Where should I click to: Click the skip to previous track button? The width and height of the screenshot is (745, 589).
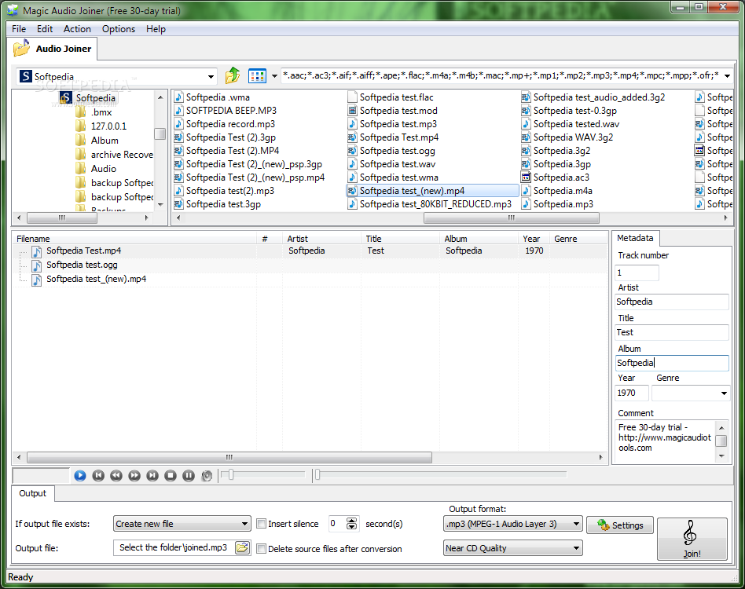pos(98,476)
